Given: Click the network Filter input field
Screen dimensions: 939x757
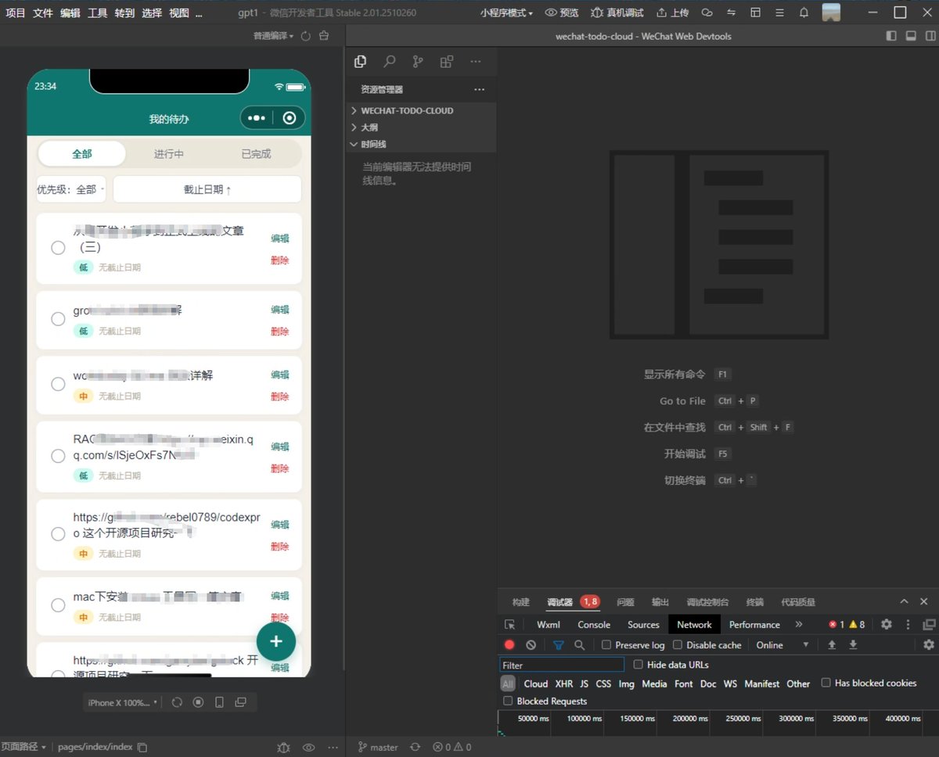Looking at the screenshot, I should click(x=562, y=666).
